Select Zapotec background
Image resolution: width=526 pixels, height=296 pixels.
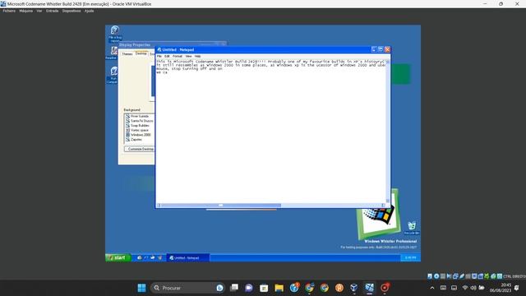point(140,139)
